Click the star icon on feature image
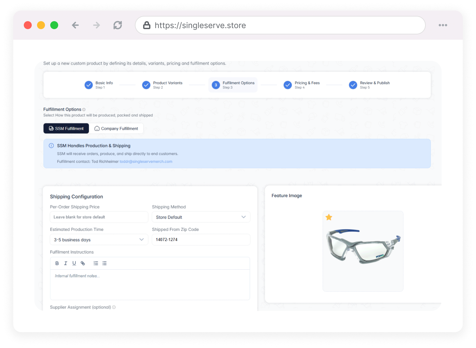 pyautogui.click(x=329, y=217)
